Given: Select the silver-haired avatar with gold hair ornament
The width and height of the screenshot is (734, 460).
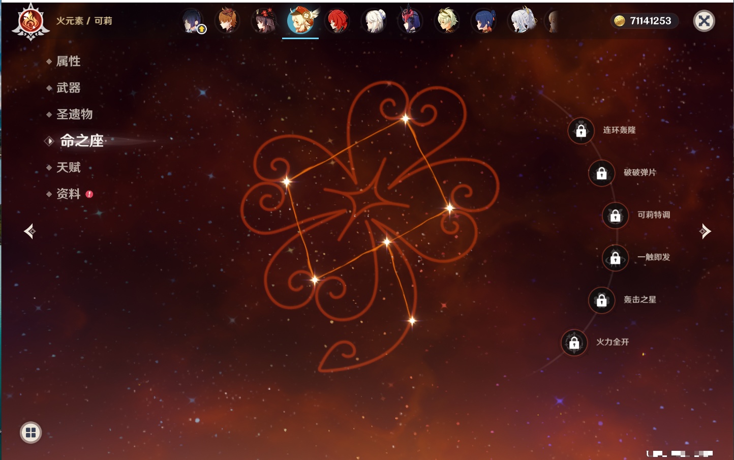Looking at the screenshot, I should (522, 21).
